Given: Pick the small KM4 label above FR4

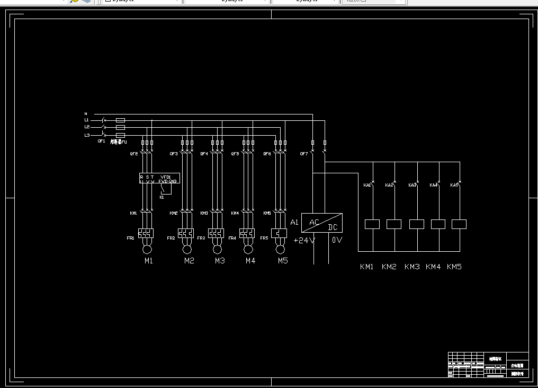Looking at the screenshot, I should pos(235,213).
